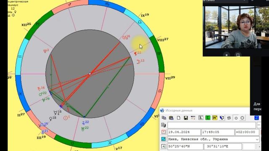Click the date/time icon beside 19.04.2024

pos(164,132)
